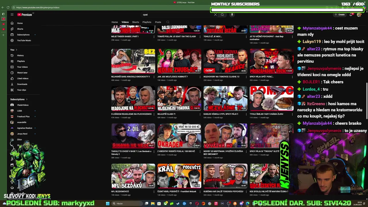Select the channel Videos tab

point(125,22)
